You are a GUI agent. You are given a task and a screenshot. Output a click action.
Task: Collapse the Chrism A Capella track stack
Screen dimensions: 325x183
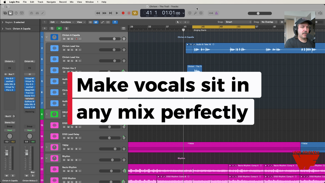47,37
